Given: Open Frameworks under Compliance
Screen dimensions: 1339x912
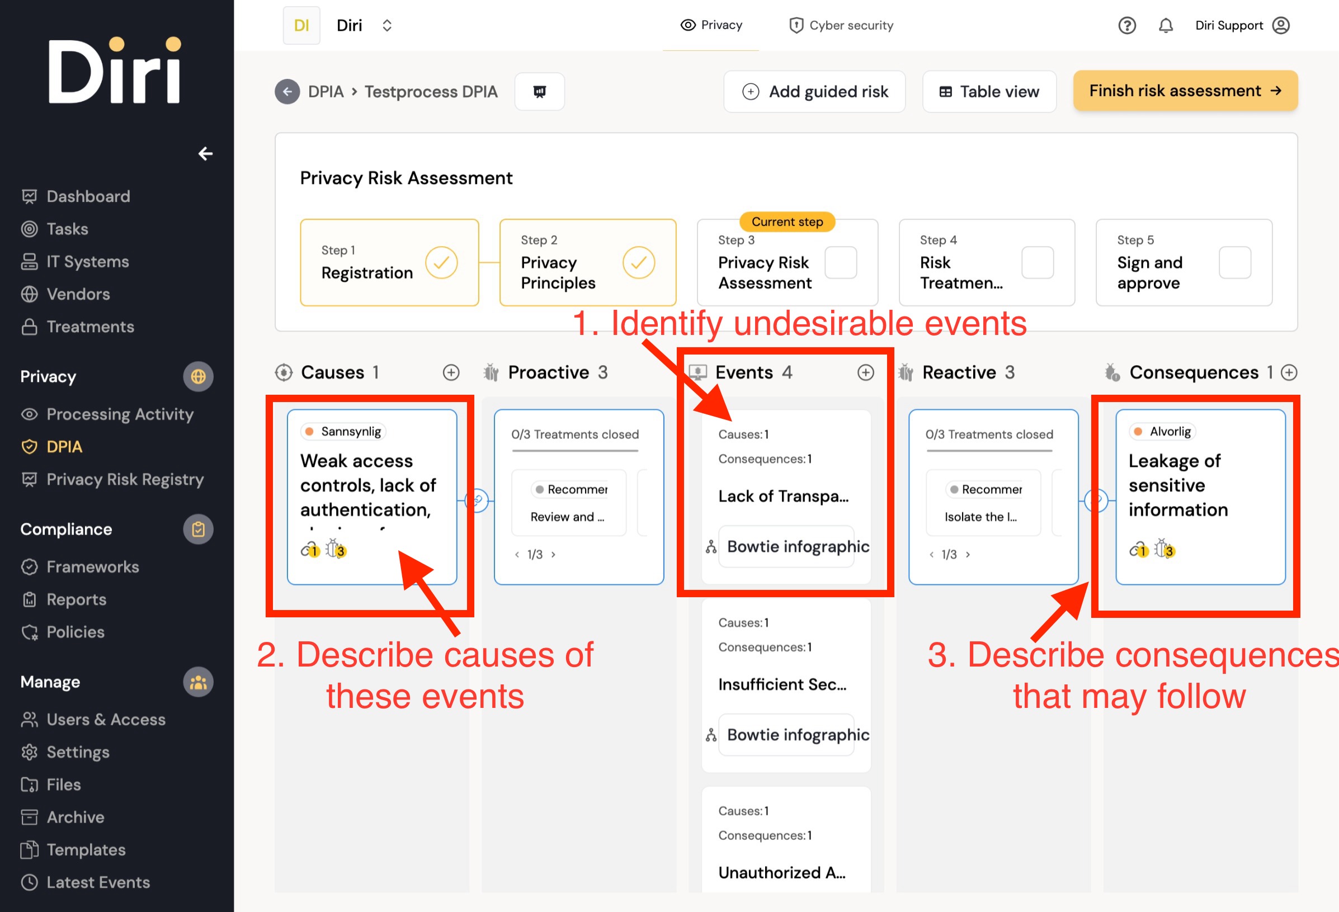Looking at the screenshot, I should coord(79,567).
